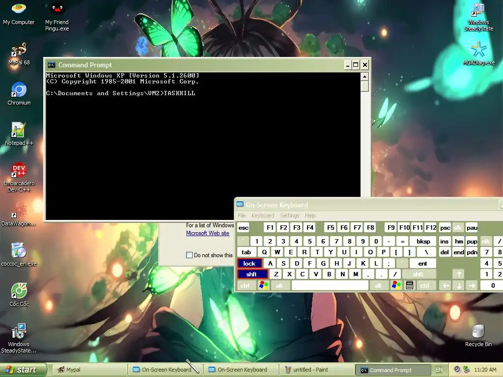
Task: Open Windows SteadyState shortcut at top right
Action: pyautogui.click(x=478, y=17)
